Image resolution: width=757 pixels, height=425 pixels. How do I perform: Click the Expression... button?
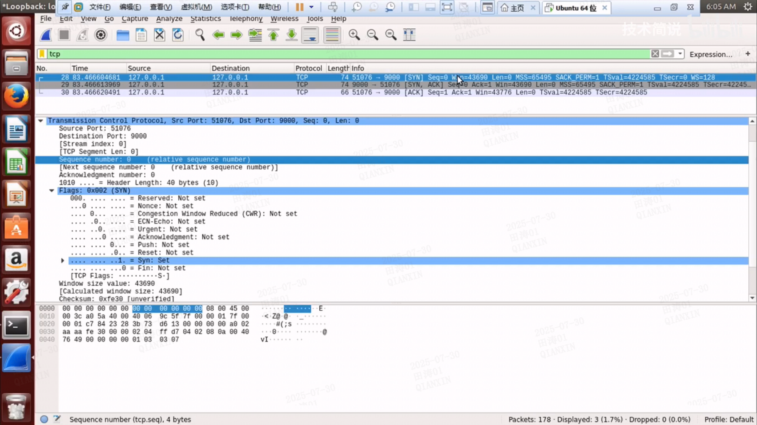(710, 54)
